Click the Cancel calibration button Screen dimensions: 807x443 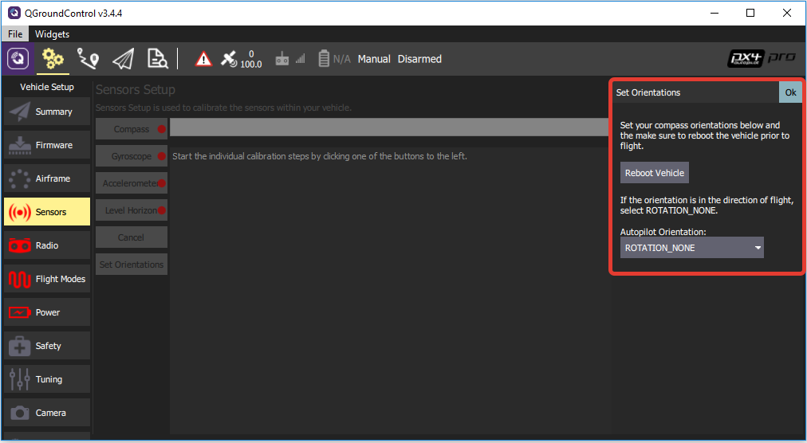pos(132,237)
